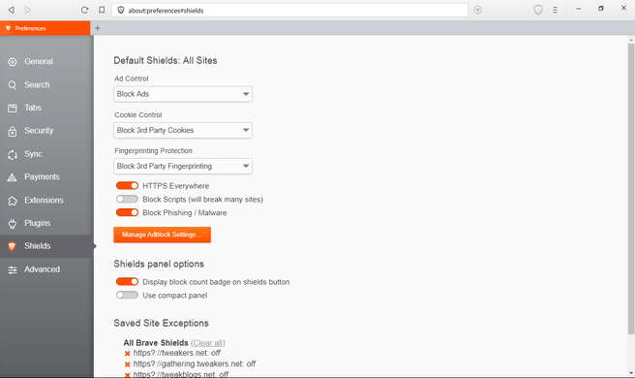Image resolution: width=635 pixels, height=378 pixels.
Task: Remove gathering.tweakers.net exception with X
Action: [x=127, y=364]
